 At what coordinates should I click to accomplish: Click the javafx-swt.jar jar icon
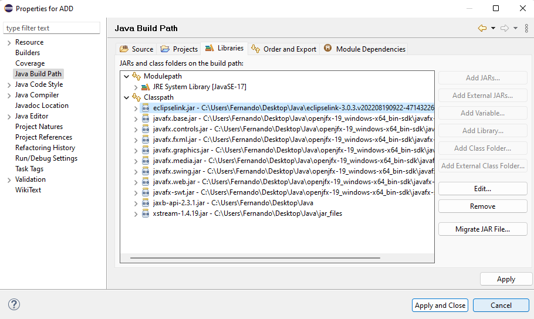pos(146,192)
